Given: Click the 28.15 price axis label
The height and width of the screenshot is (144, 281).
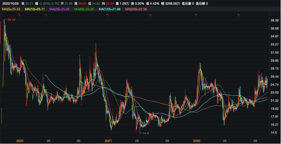Looking at the screenshot, I should pos(274,69).
